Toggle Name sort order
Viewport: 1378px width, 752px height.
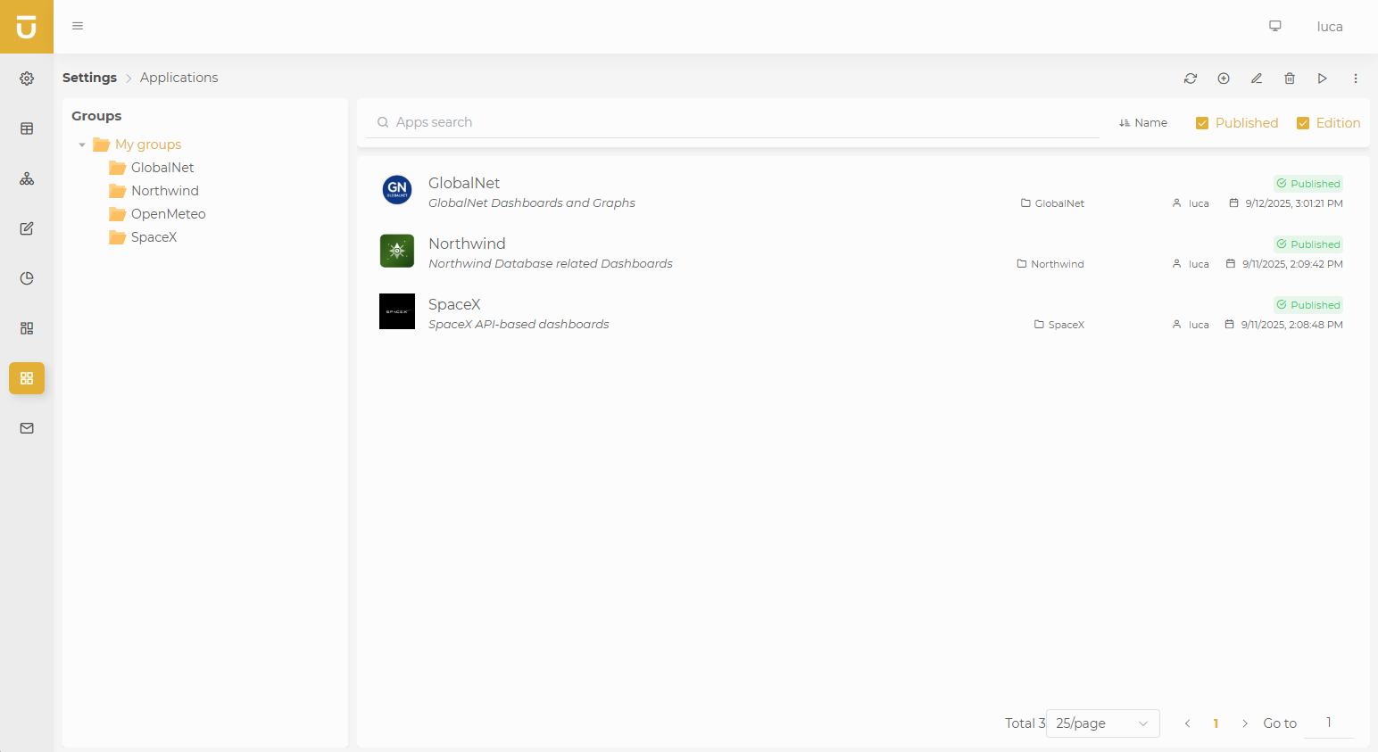[x=1143, y=123]
